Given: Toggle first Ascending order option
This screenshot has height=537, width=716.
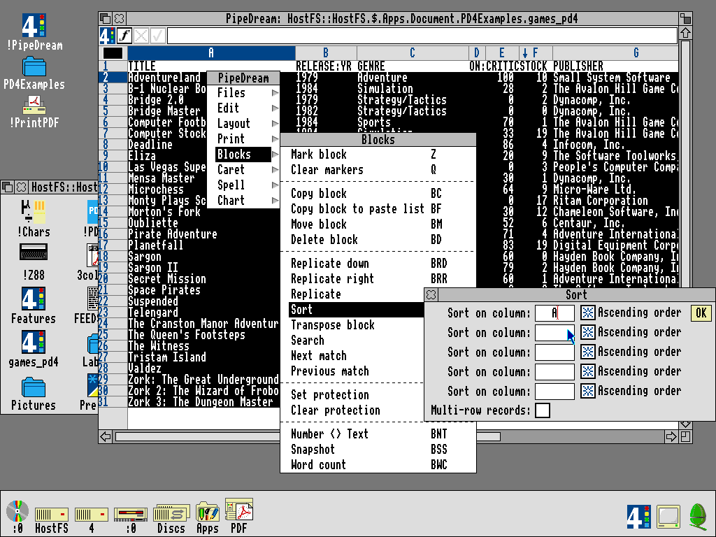Looking at the screenshot, I should click(587, 313).
